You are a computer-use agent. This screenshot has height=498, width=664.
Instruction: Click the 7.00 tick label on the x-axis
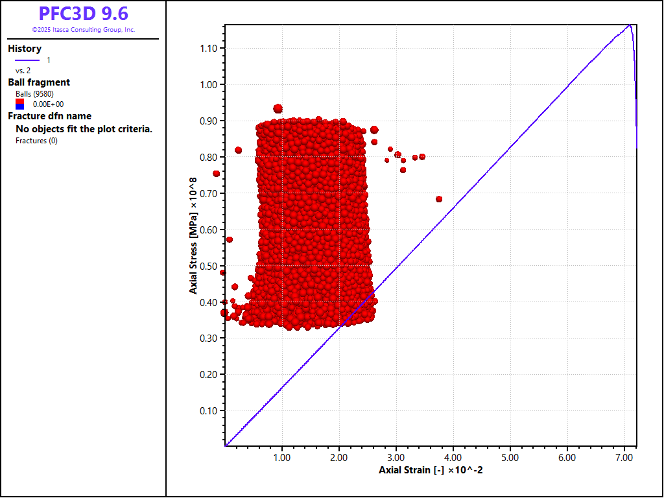(624, 458)
